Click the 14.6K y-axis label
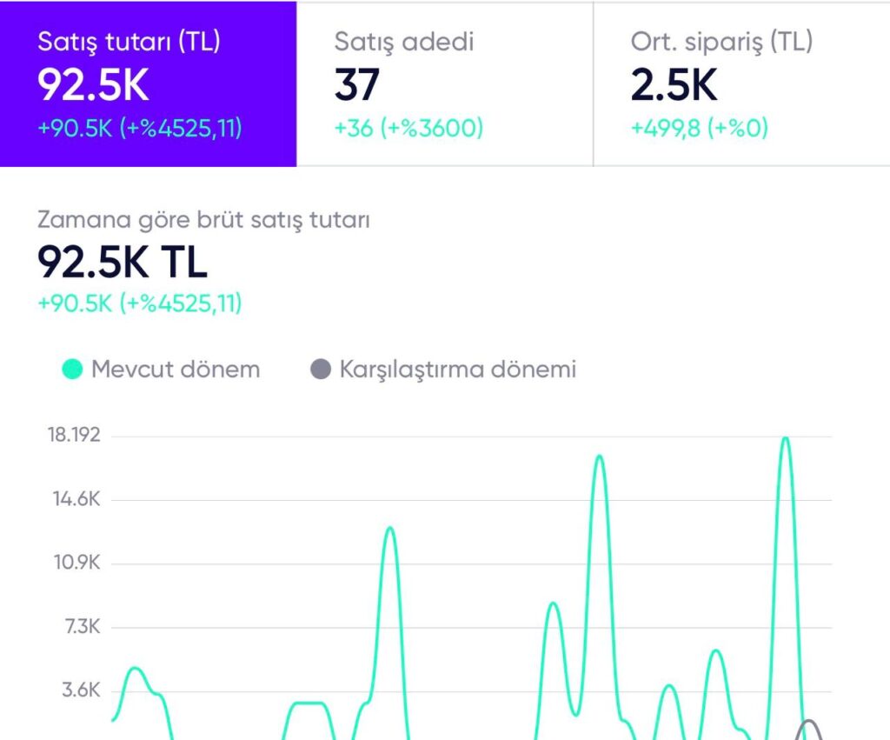890x740 pixels. click(x=76, y=499)
